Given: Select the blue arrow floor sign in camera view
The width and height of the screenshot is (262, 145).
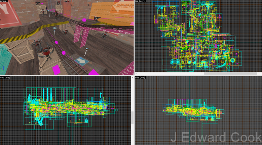Looking at the screenshot, I should 81,61.
